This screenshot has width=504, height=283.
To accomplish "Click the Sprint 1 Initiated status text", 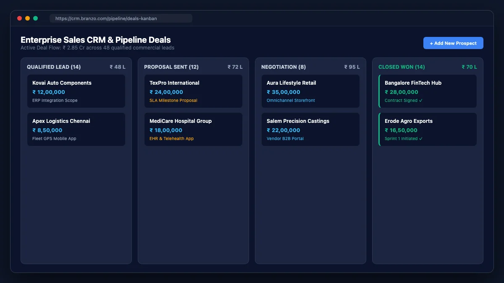I will [x=404, y=139].
